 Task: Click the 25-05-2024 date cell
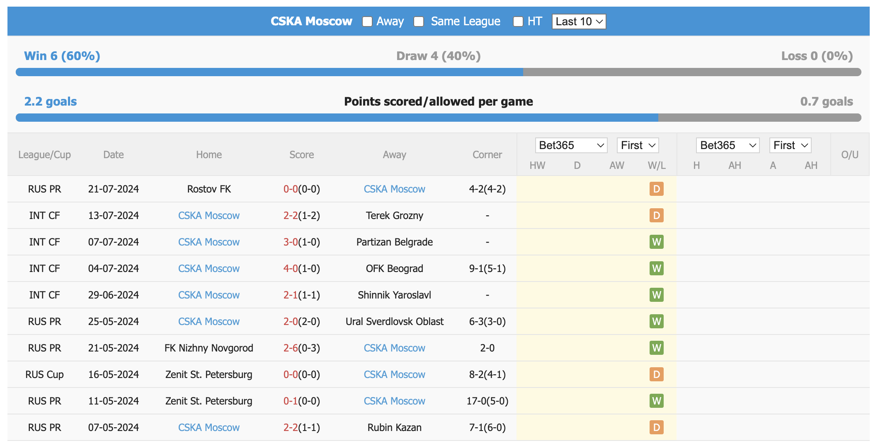pos(114,321)
